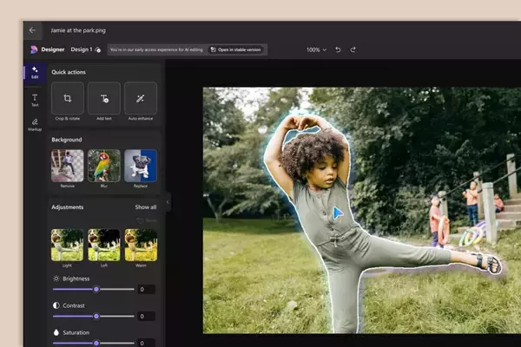Screen dimensions: 521x347
Task: Click Show all in Adjustments
Action: 146,207
